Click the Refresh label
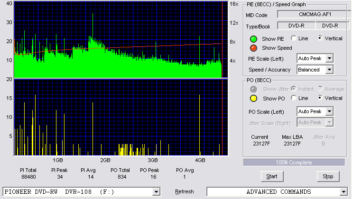 [x=185, y=191]
